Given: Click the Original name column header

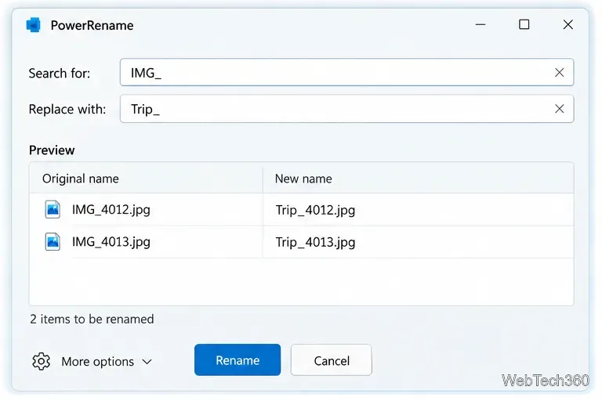Looking at the screenshot, I should (x=81, y=179).
